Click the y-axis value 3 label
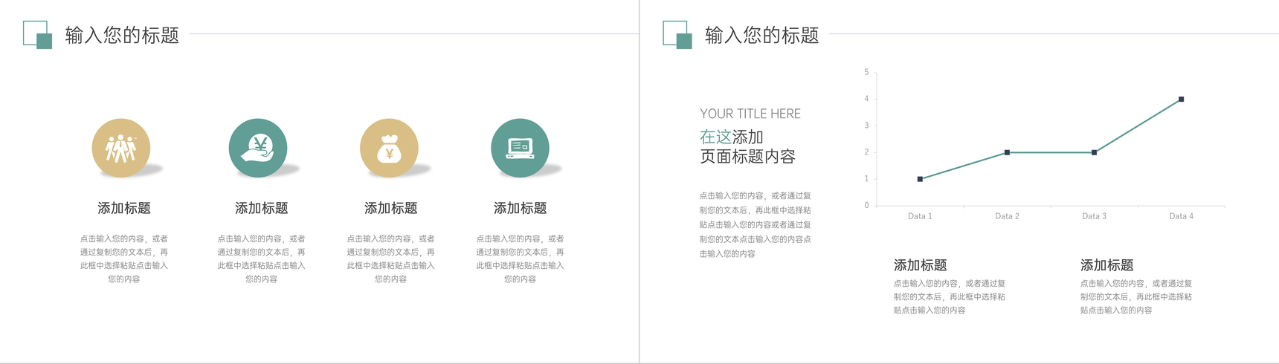Image resolution: width=1279 pixels, height=364 pixels. click(x=866, y=126)
